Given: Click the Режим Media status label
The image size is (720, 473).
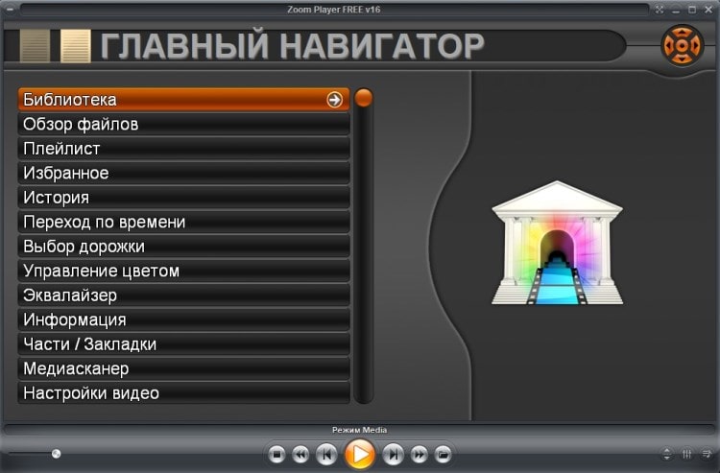Looking at the screenshot, I should 360,430.
